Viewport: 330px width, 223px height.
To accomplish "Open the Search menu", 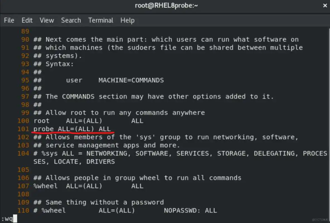I will pos(71,20).
